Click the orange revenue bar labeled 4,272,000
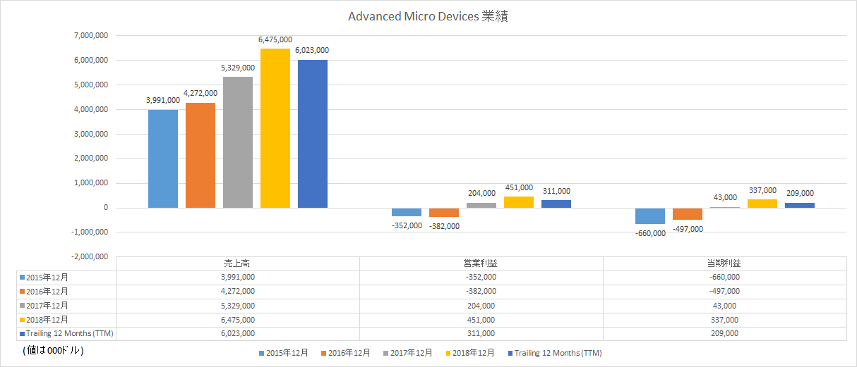 (x=200, y=155)
